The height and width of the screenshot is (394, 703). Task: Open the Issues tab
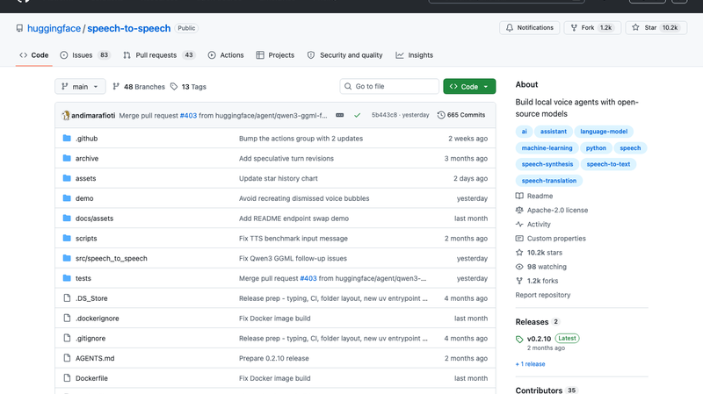(x=85, y=55)
